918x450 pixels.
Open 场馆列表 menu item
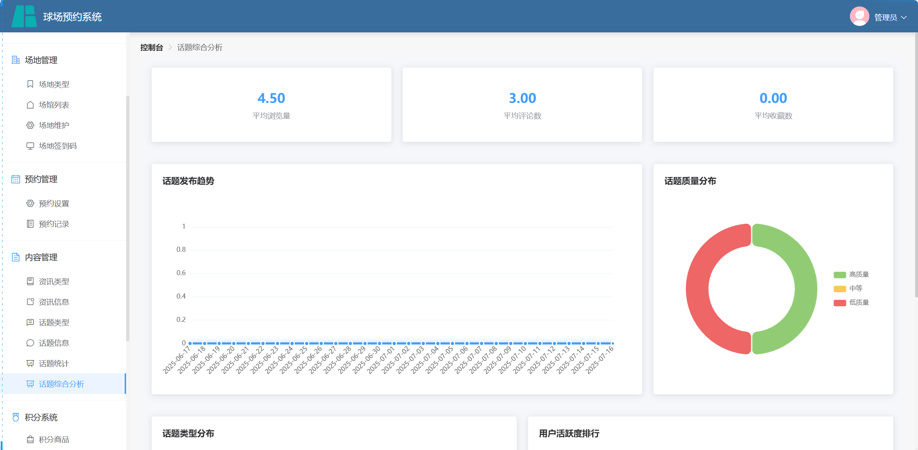(x=64, y=105)
